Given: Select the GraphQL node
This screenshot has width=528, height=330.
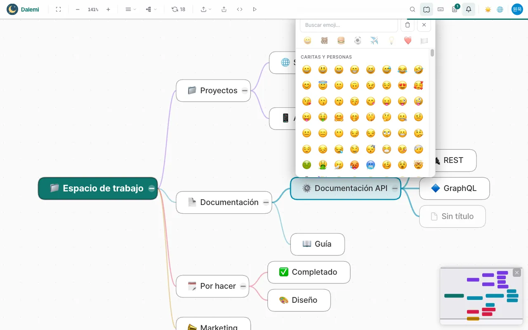Looking at the screenshot, I should coord(455,189).
